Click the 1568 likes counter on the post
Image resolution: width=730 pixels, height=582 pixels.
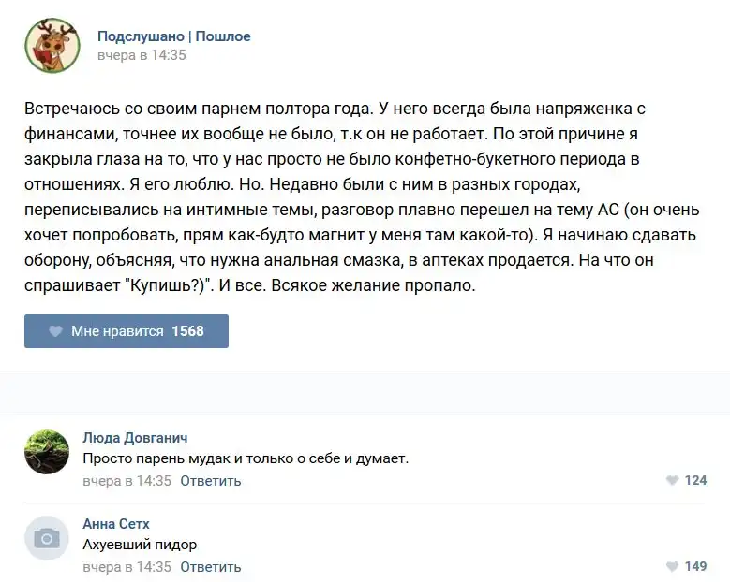tap(187, 331)
